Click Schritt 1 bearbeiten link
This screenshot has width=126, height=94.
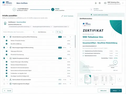[67, 16]
